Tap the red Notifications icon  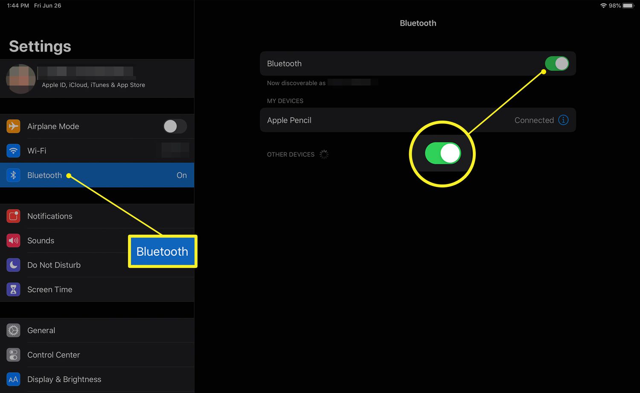tap(13, 216)
